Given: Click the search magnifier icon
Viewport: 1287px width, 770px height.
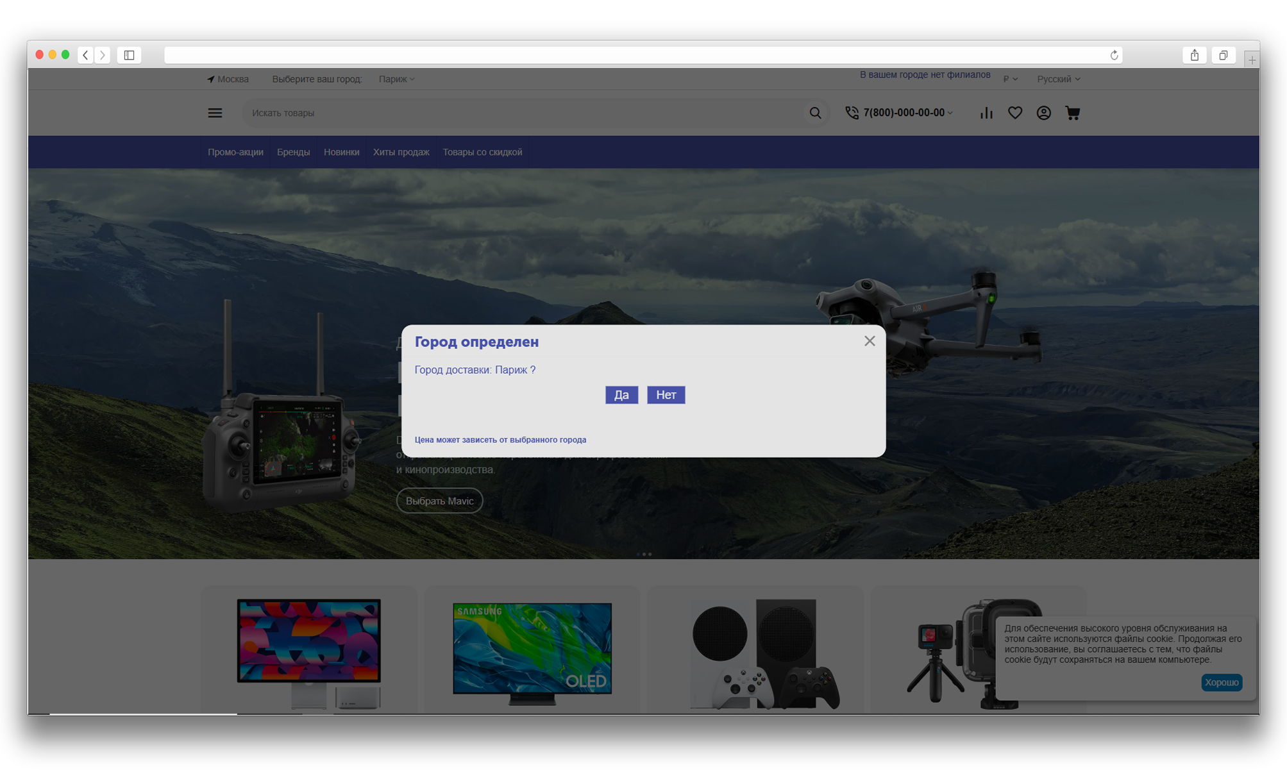Looking at the screenshot, I should click(815, 113).
